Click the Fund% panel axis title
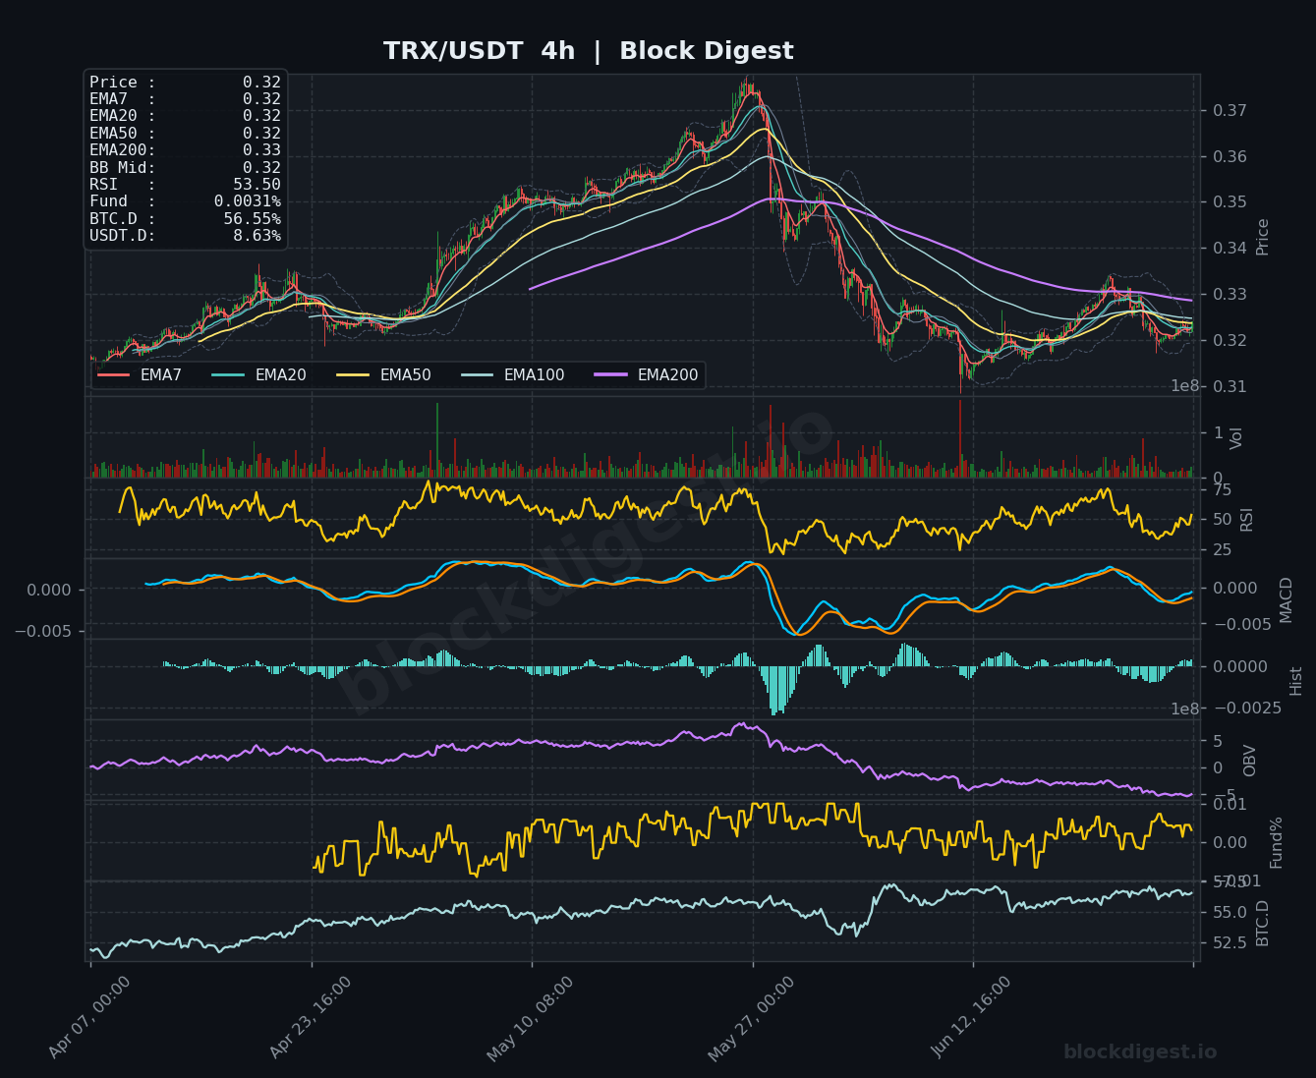The image size is (1316, 1078). pos(1277,842)
